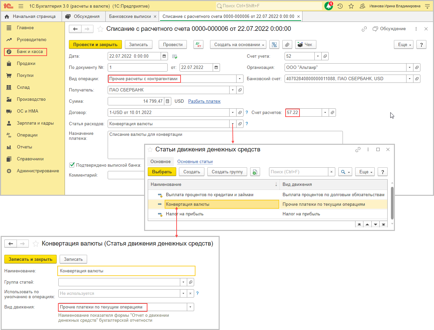Toggle Подтверждено выпиской банка checkbox

pos(72,165)
